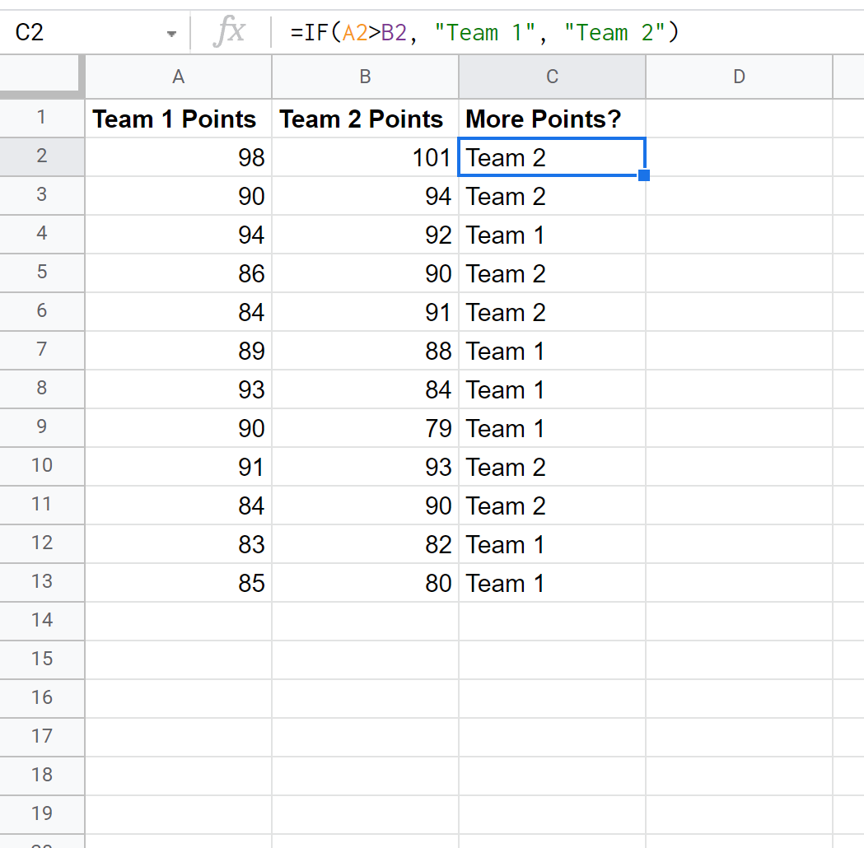Click the blue fill handle on C2
The width and height of the screenshot is (864, 848).
pos(644,175)
